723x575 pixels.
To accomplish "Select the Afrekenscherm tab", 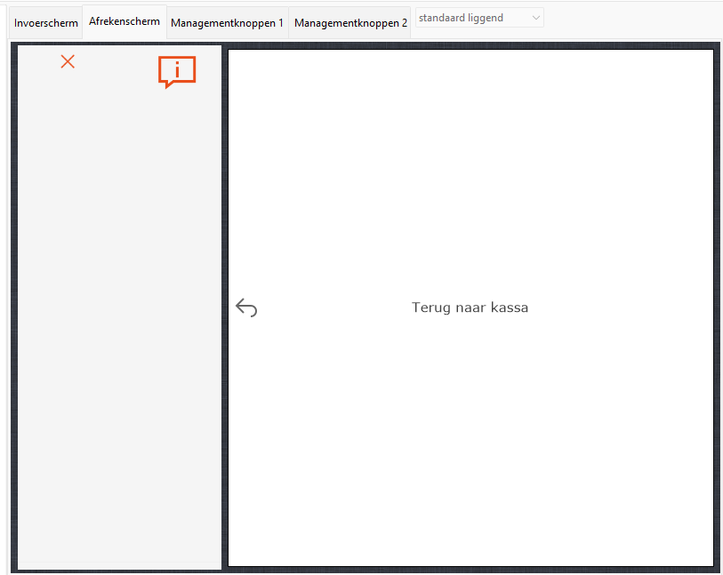I will click(x=125, y=21).
